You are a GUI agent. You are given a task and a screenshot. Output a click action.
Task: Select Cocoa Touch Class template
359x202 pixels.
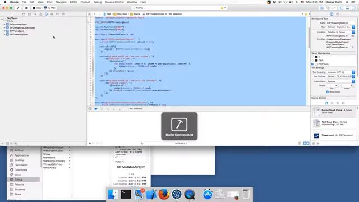click(x=334, y=112)
